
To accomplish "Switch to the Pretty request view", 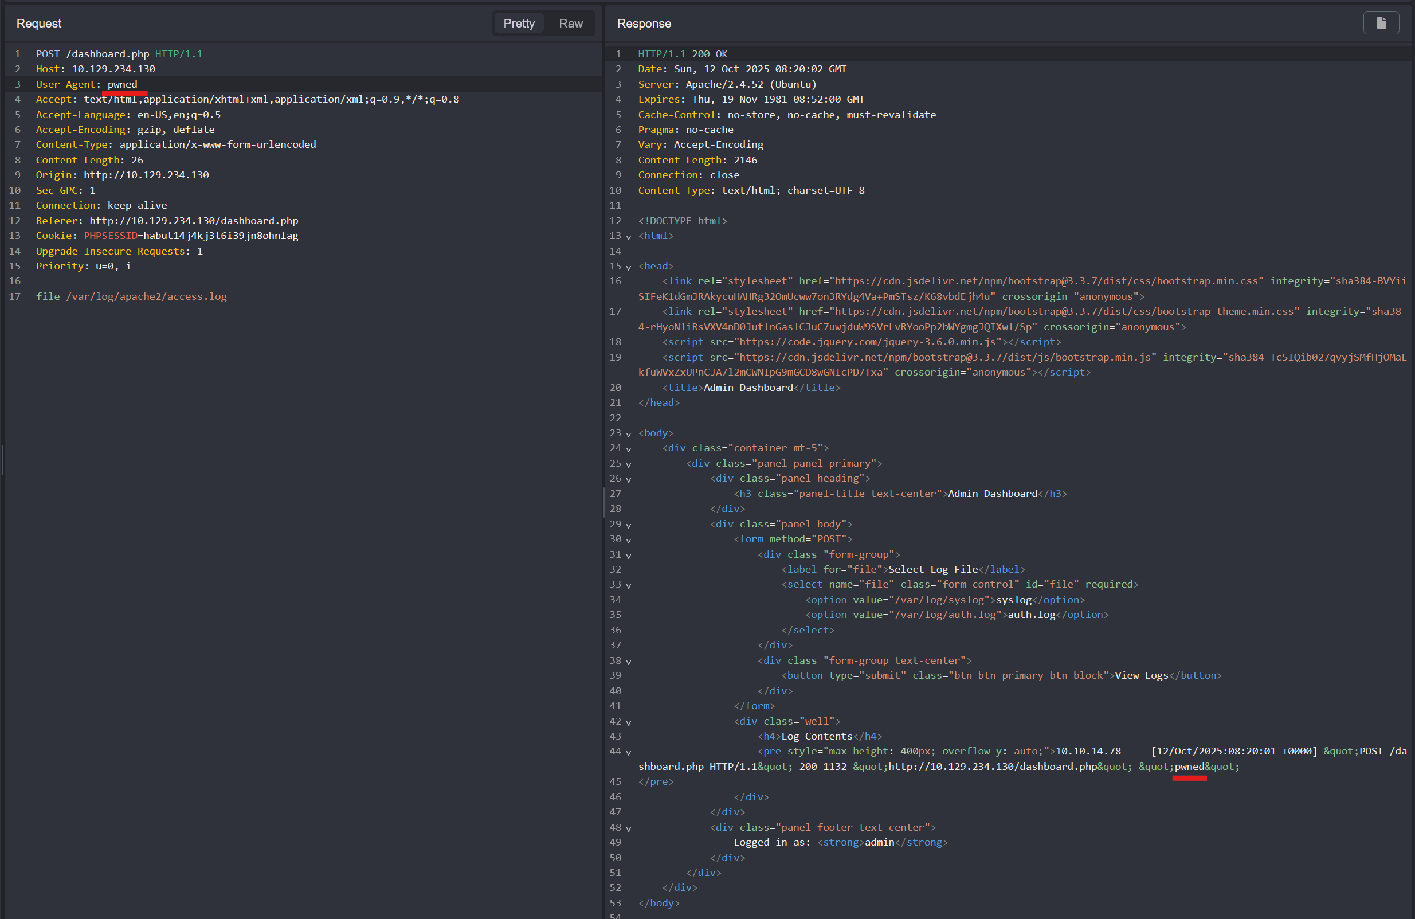I will tap(519, 23).
